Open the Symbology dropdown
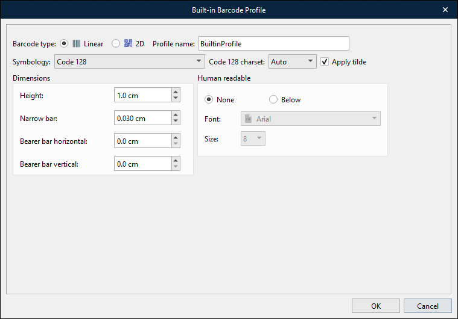The width and height of the screenshot is (458, 319). tap(129, 62)
